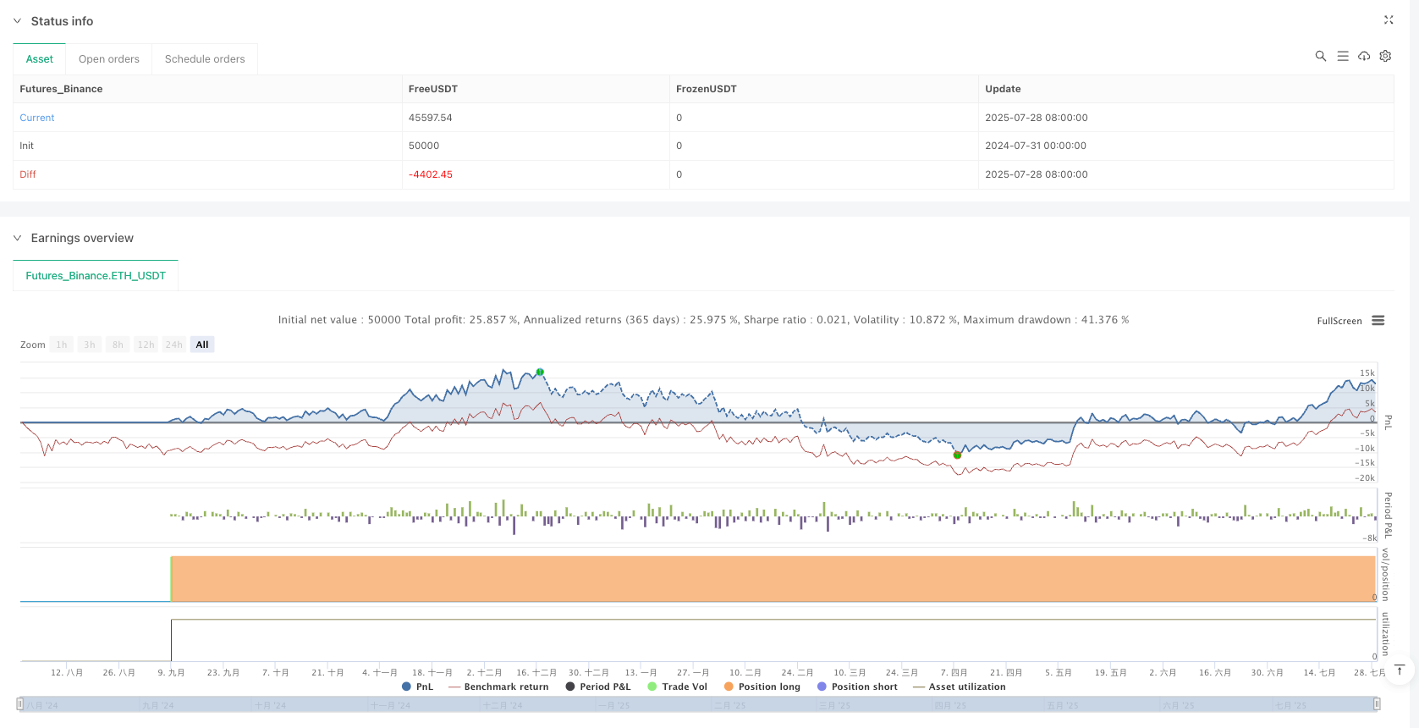1419x728 pixels.
Task: Switch to the Schedule orders tab
Action: pyautogui.click(x=205, y=59)
